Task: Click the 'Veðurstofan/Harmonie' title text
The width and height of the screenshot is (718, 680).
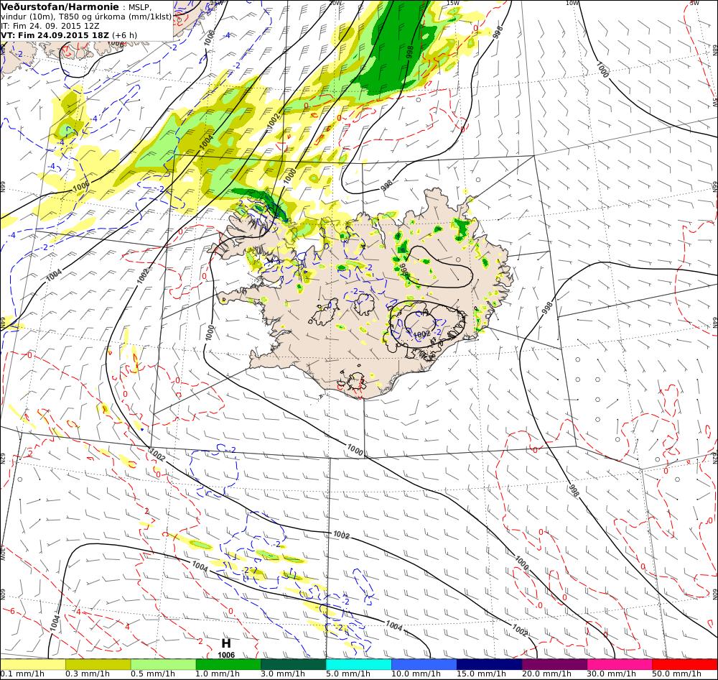Action: 60,7
